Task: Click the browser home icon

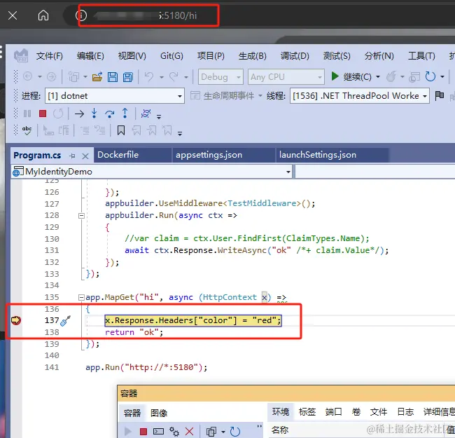Action: tap(43, 15)
